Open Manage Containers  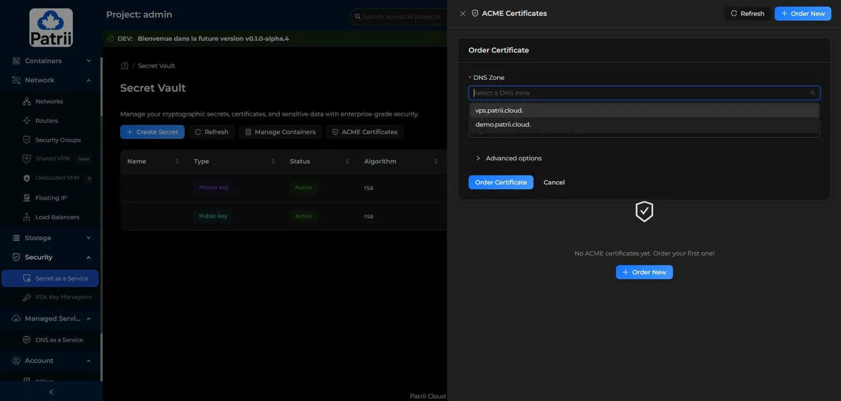(281, 132)
